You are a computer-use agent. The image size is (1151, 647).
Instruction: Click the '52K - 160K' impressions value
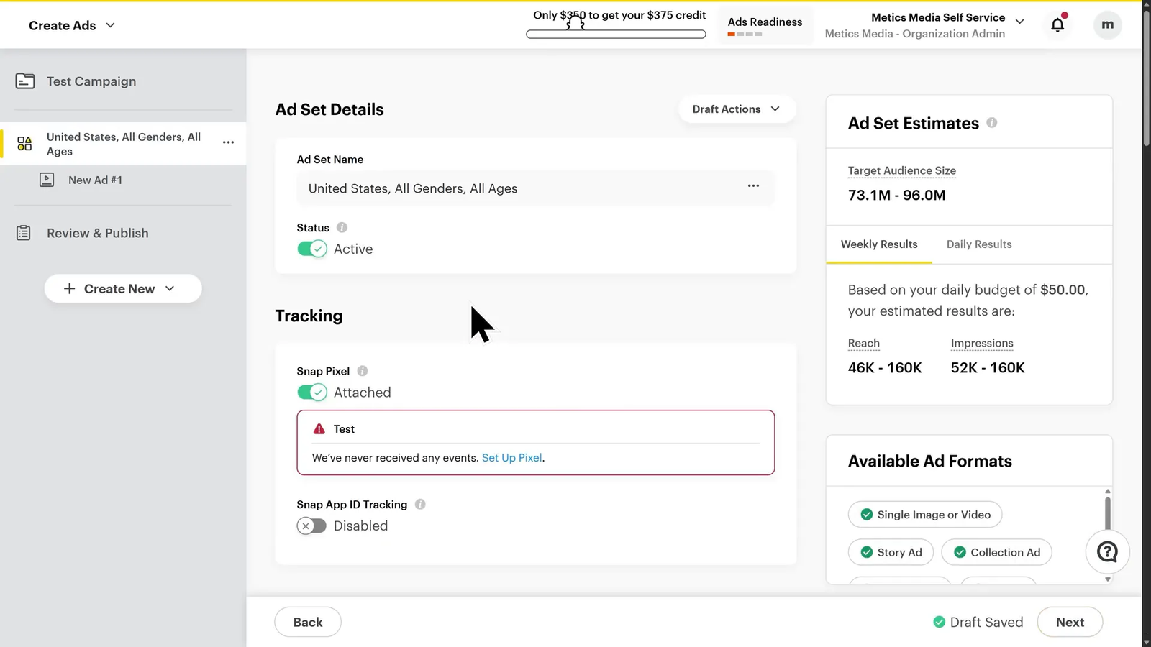click(x=988, y=367)
